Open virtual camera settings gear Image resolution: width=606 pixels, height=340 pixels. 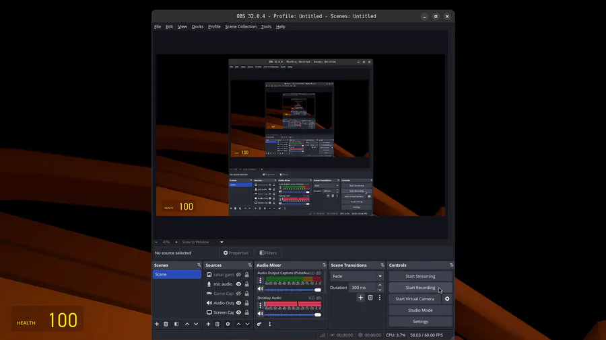tap(447, 299)
